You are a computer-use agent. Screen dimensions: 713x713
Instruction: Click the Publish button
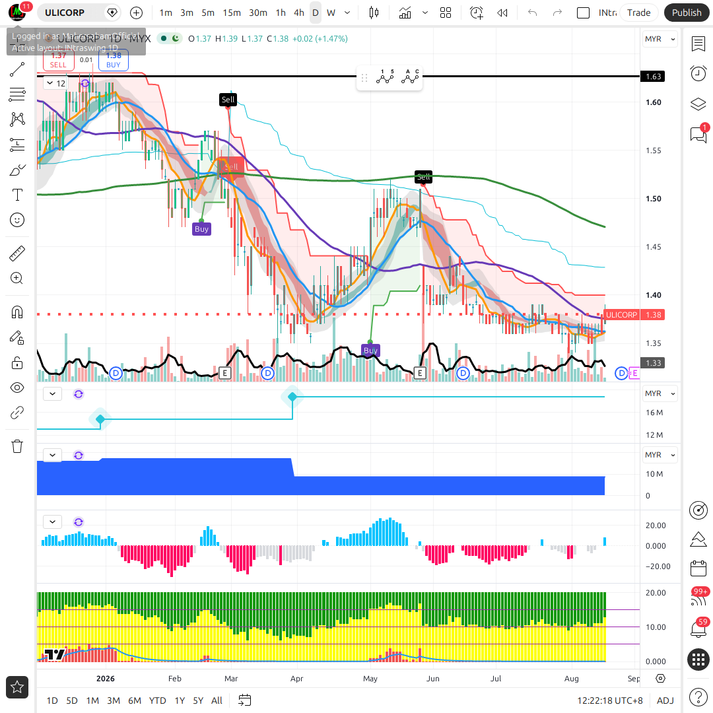coord(687,13)
